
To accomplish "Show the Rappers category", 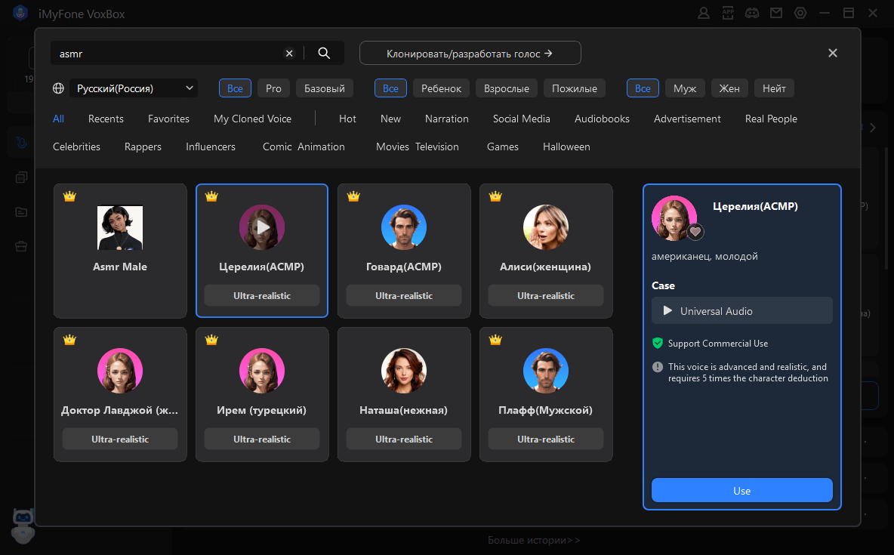I will (x=143, y=146).
